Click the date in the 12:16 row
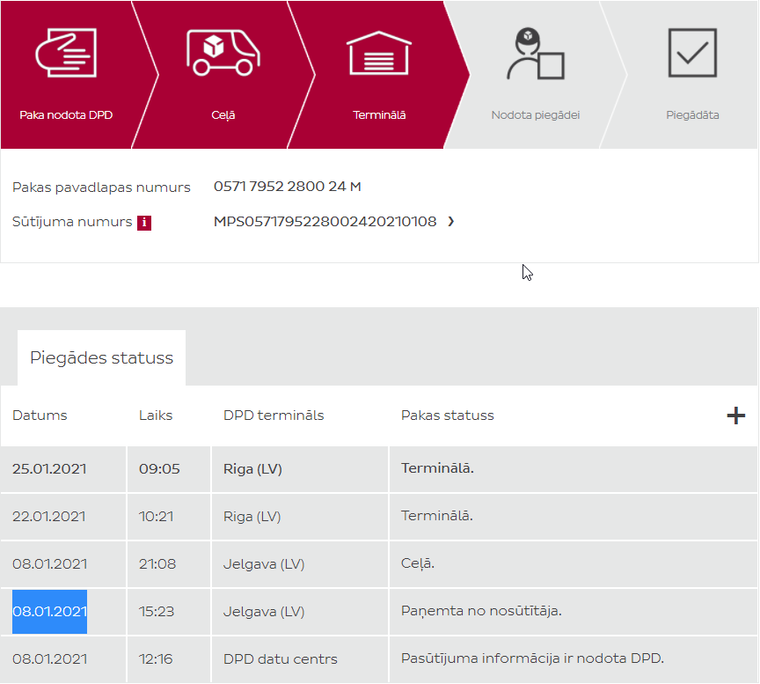Screen dimensions: 760x684 (x=49, y=658)
